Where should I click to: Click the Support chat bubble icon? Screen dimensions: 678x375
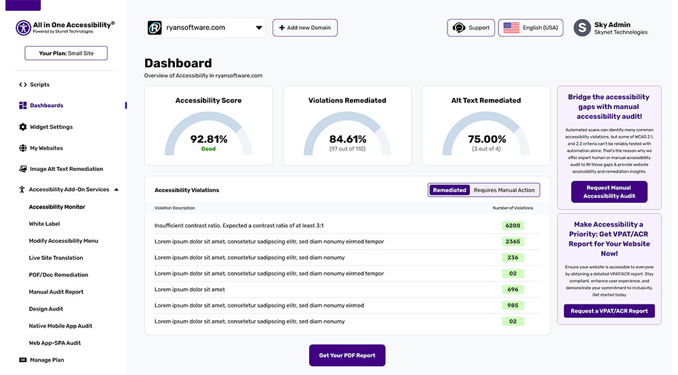pyautogui.click(x=459, y=28)
